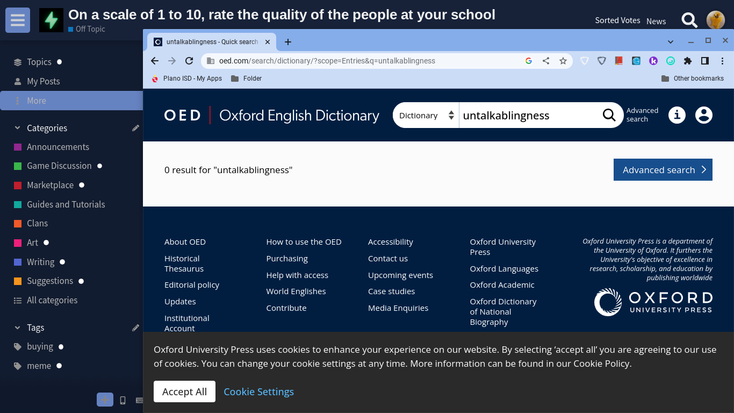Open the Suggestions category
The width and height of the screenshot is (734, 413).
(x=50, y=281)
